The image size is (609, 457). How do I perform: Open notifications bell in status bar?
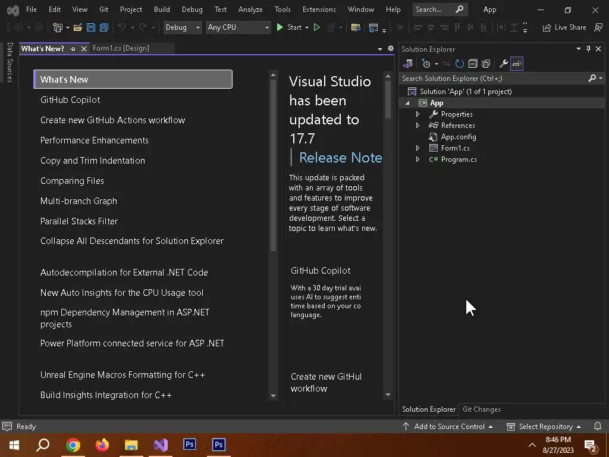[x=598, y=426]
